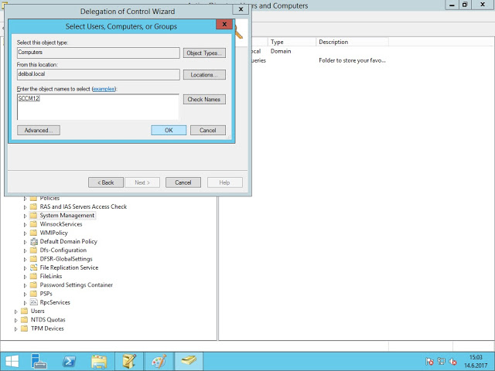Open the examples help link
The image size is (495, 371).
tap(103, 90)
